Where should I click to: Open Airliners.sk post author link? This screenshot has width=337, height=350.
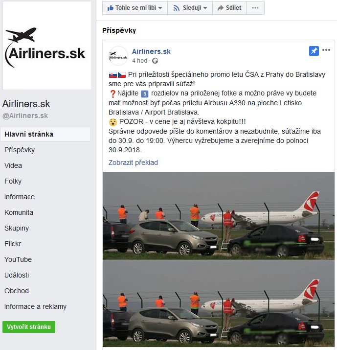click(x=151, y=51)
